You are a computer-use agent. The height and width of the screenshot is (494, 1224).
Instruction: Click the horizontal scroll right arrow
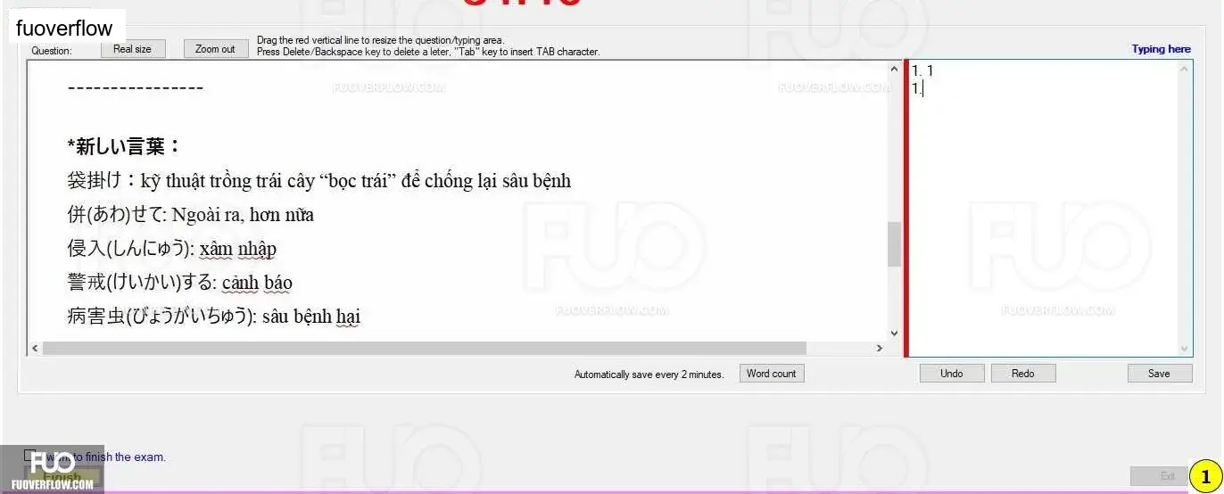[x=880, y=349]
